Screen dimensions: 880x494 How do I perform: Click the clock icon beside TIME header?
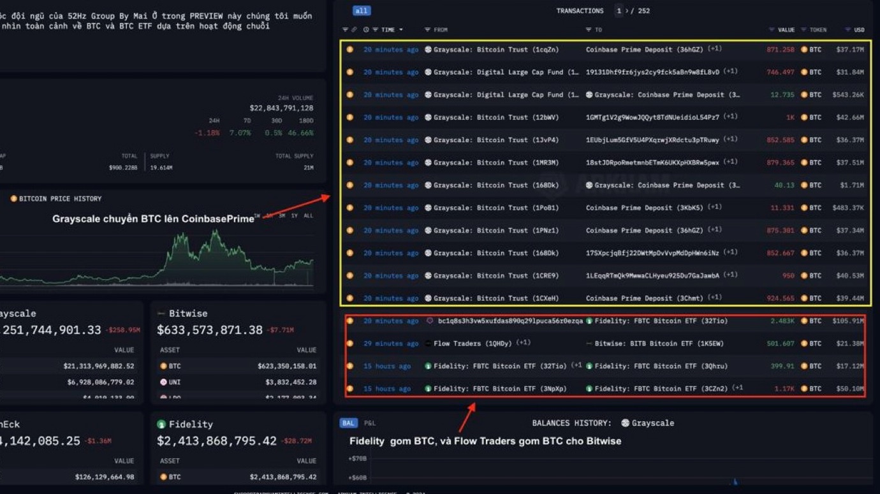pyautogui.click(x=366, y=30)
